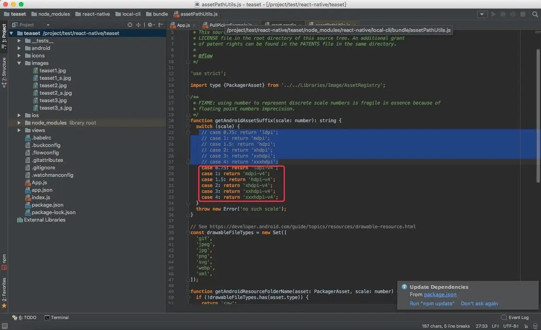This screenshot has height=330, width=541.
Task: Click Don't ask again in notification
Action: pos(479,304)
